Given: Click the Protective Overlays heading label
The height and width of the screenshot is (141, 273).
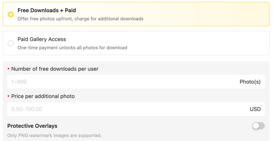Looking at the screenshot, I should 32,126.
